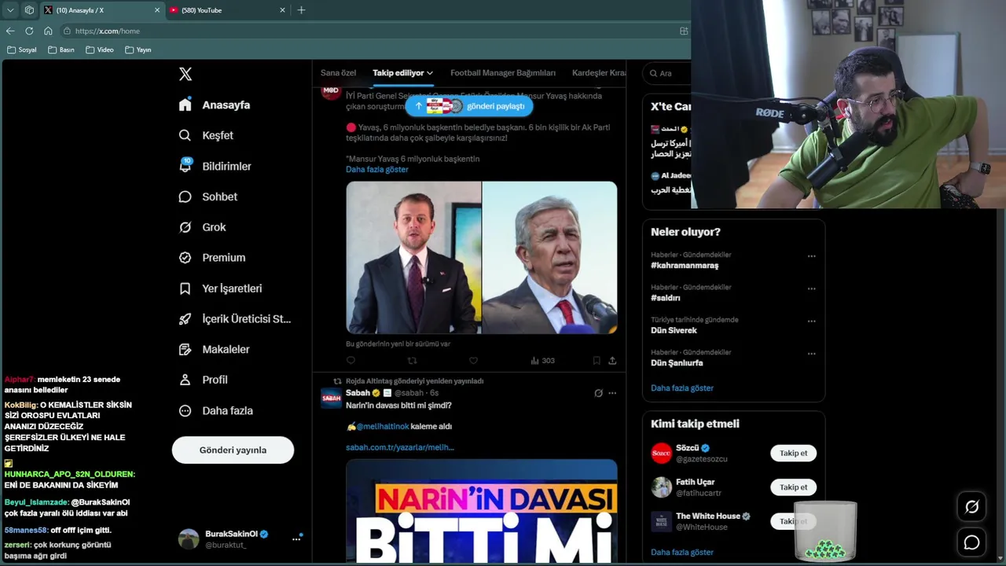Screen dimensions: 1006x566
Task: Reply to the Mansur Yavaş post
Action: pyautogui.click(x=351, y=360)
